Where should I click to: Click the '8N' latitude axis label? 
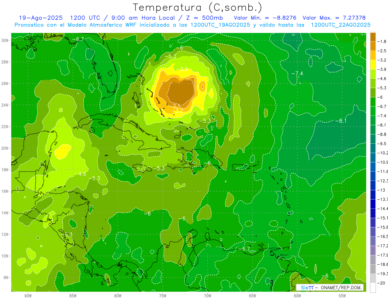click(6, 277)
